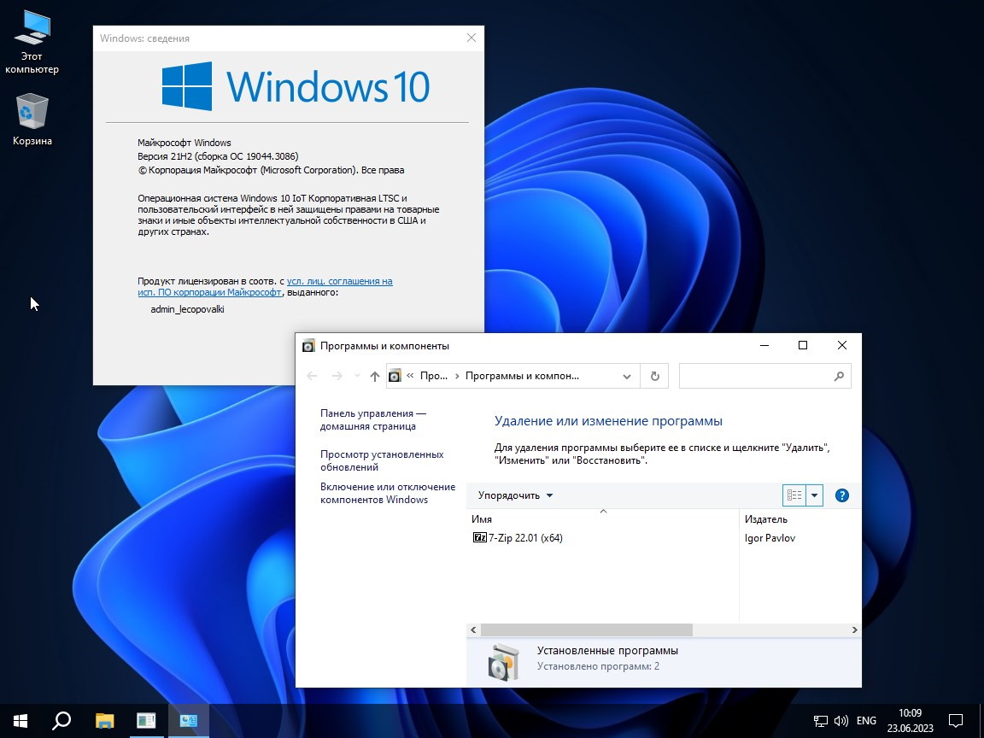Click the Программы и компоненты title bar icon
984x738 pixels.
click(x=308, y=346)
